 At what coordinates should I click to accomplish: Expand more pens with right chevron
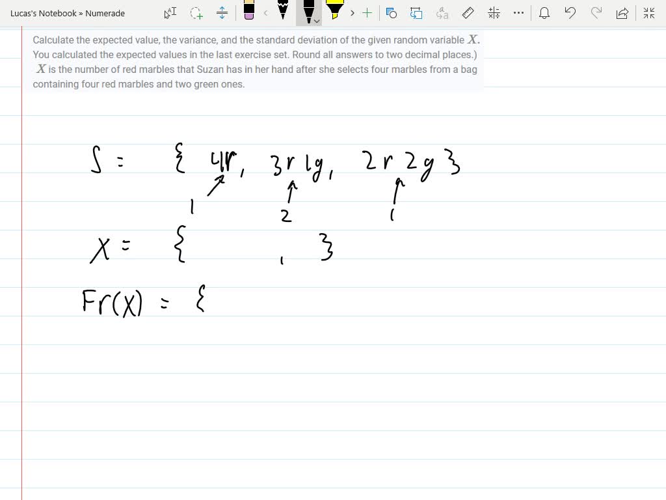click(351, 13)
